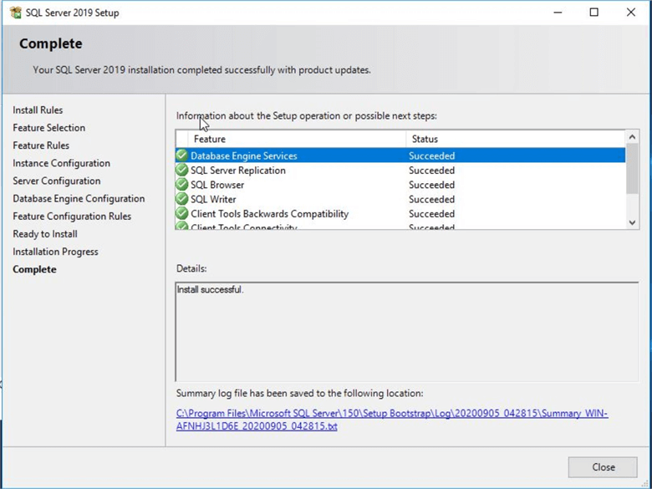The height and width of the screenshot is (489, 652).
Task: Click checkmark for Client Tools Backwards Compatibility
Action: click(x=181, y=214)
